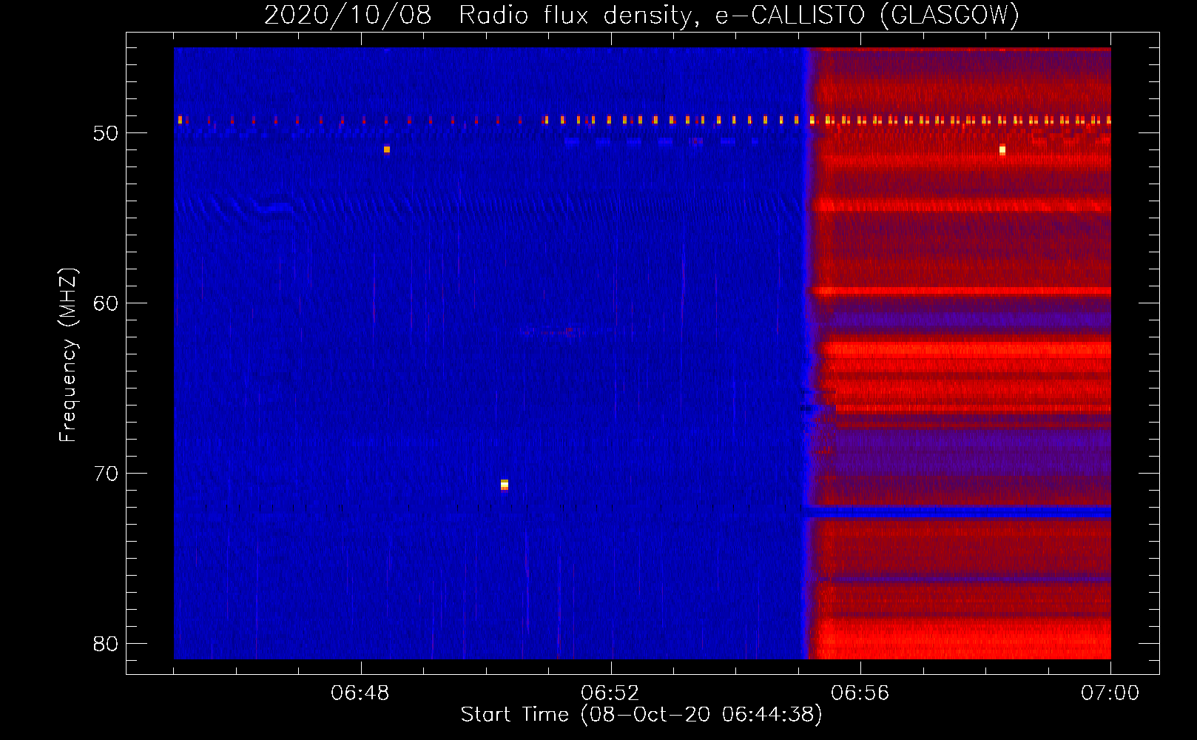This screenshot has height=740, width=1197.
Task: Click the bright spot near 51 MHz at 06:48
Action: (387, 149)
